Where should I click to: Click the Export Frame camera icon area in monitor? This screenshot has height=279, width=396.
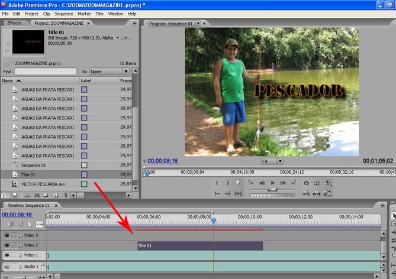[x=327, y=183]
